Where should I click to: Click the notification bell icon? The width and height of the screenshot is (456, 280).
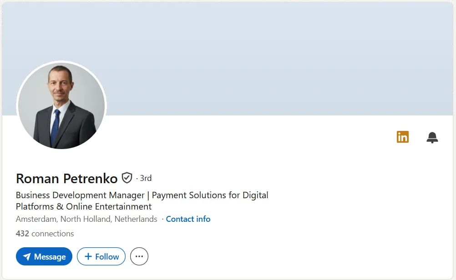(x=432, y=137)
